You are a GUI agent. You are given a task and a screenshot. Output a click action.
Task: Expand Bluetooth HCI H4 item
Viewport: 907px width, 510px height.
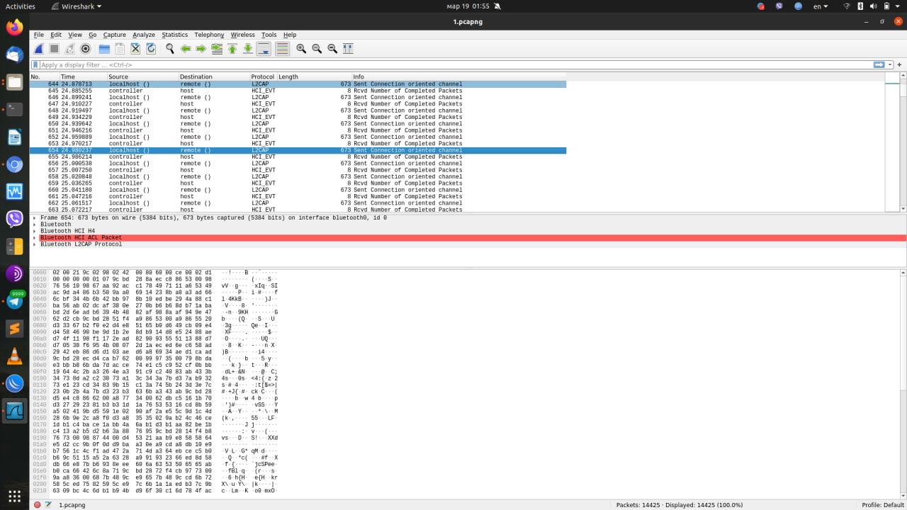coord(35,231)
